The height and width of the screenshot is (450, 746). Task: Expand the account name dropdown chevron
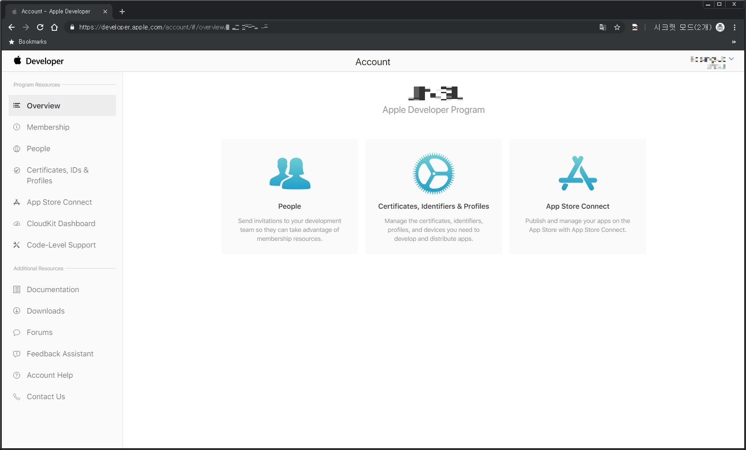(731, 59)
